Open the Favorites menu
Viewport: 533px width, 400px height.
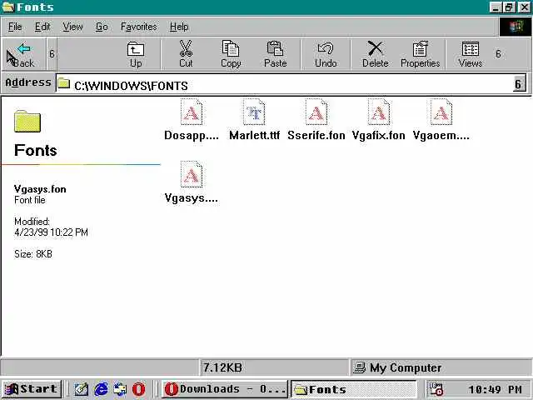(139, 27)
